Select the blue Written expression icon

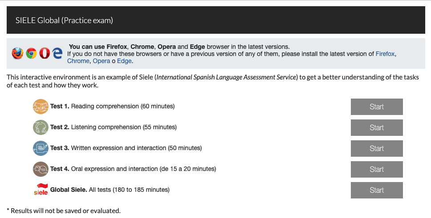tap(41, 148)
